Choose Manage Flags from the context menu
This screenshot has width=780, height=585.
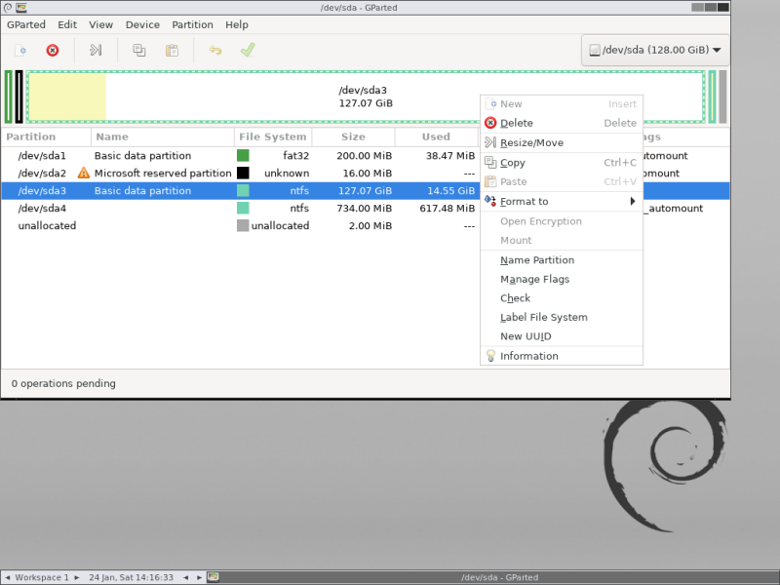click(562, 279)
